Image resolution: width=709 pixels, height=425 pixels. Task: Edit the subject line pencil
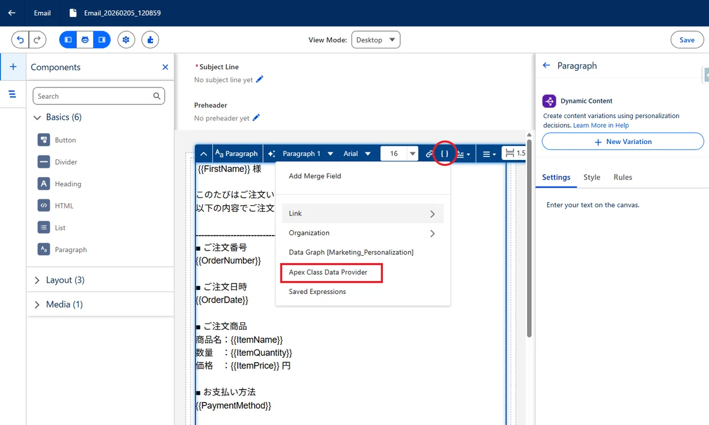click(x=259, y=79)
